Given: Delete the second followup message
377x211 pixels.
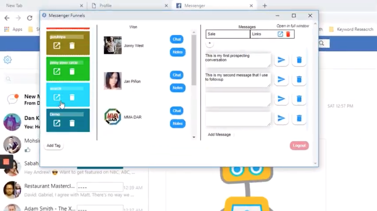Looking at the screenshot, I should 299,79.
